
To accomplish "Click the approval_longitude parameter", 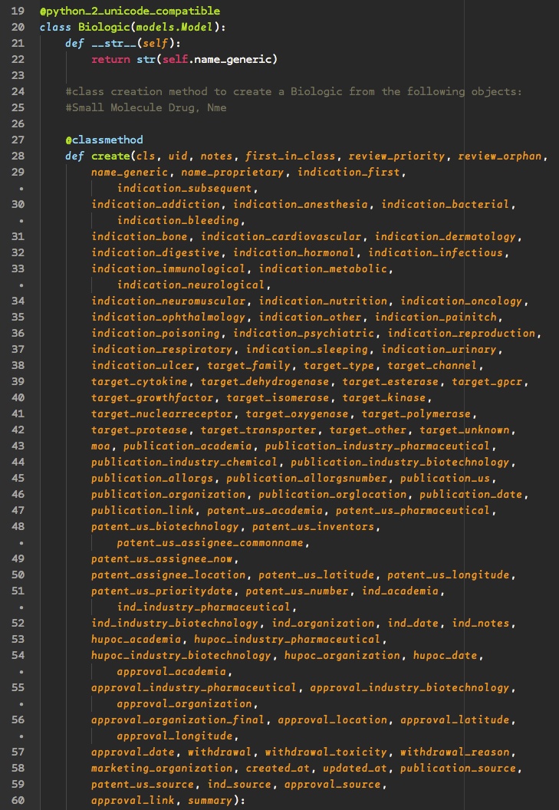I will pyautogui.click(x=175, y=736).
